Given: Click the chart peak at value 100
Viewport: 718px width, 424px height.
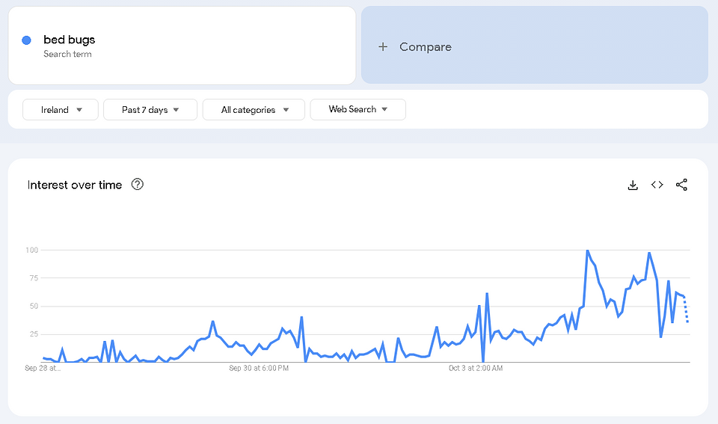Looking at the screenshot, I should click(587, 251).
